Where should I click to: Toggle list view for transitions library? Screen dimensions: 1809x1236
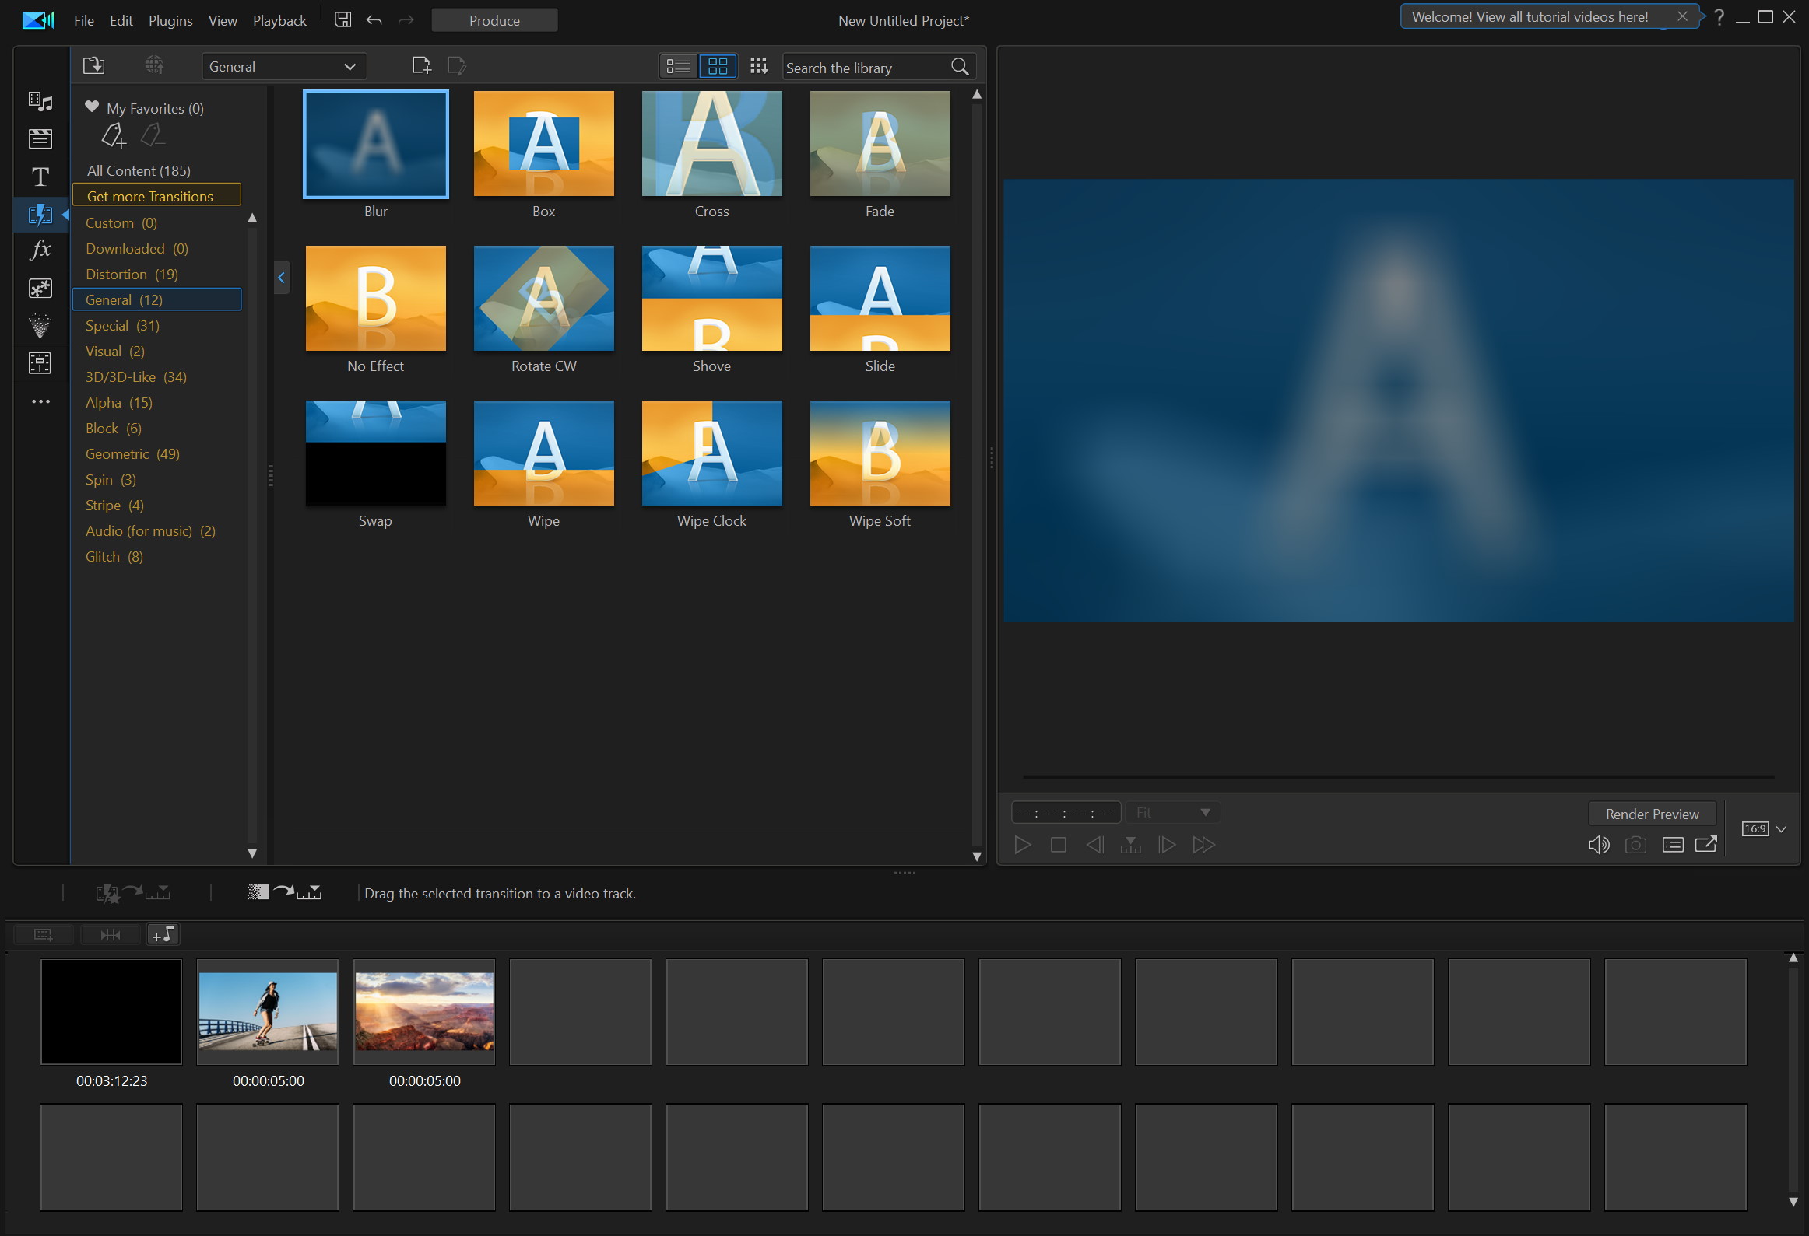click(x=679, y=65)
